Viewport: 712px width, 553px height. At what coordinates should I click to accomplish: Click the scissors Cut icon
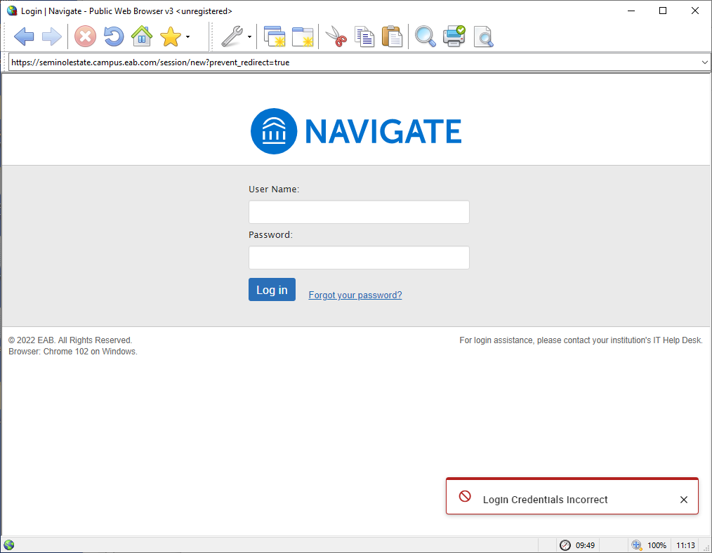pos(337,36)
